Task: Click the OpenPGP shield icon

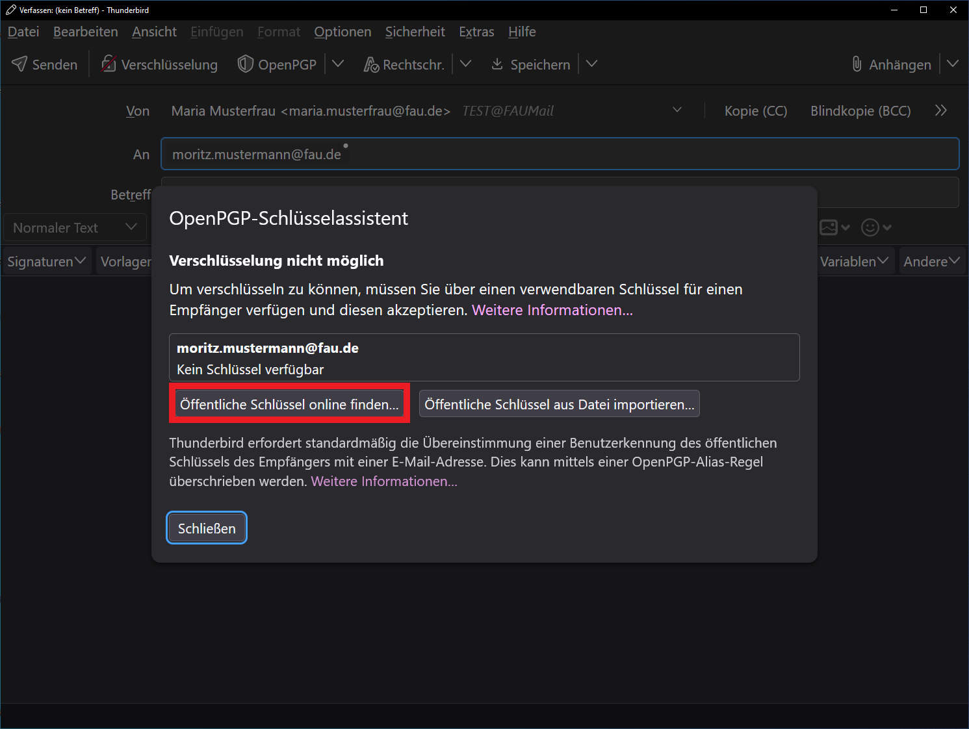Action: click(245, 64)
